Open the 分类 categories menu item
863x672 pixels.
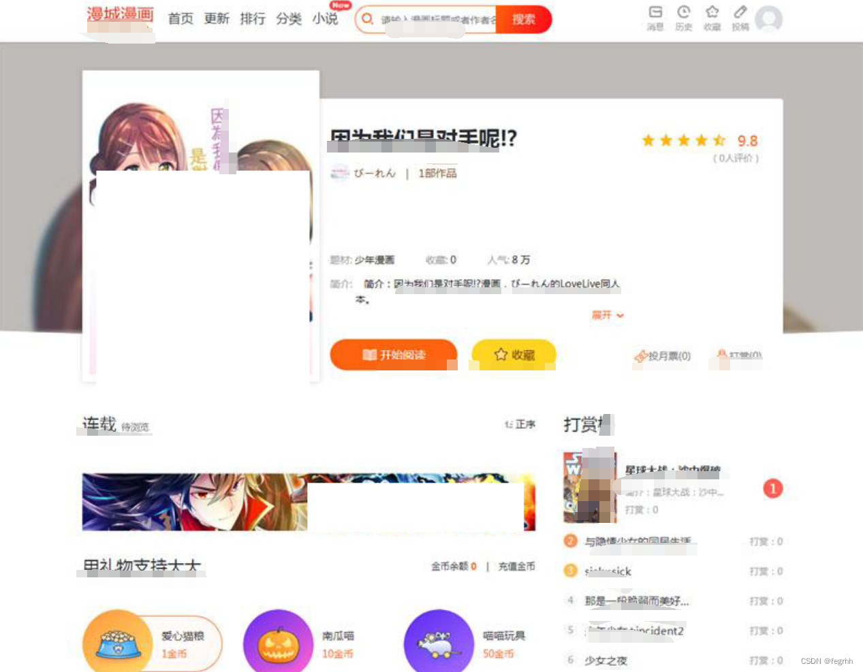click(289, 19)
